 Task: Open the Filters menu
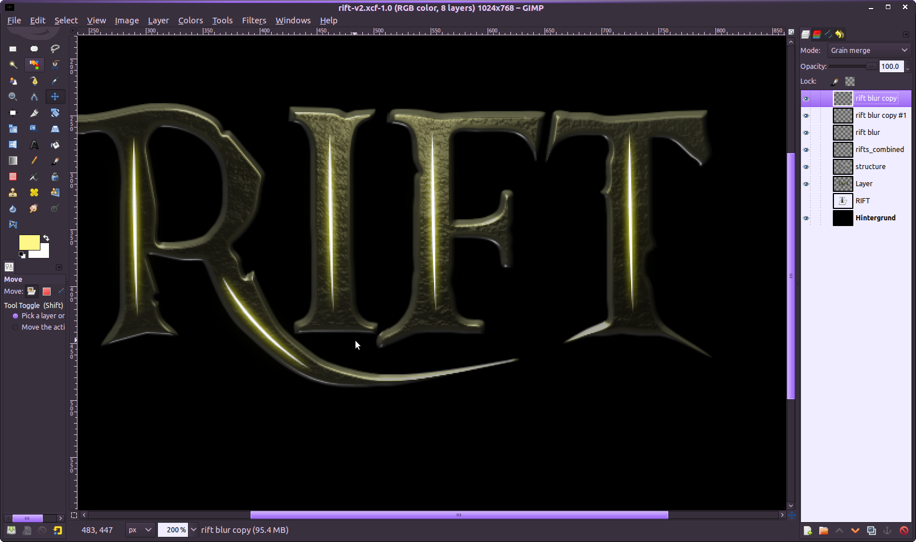pyautogui.click(x=254, y=20)
